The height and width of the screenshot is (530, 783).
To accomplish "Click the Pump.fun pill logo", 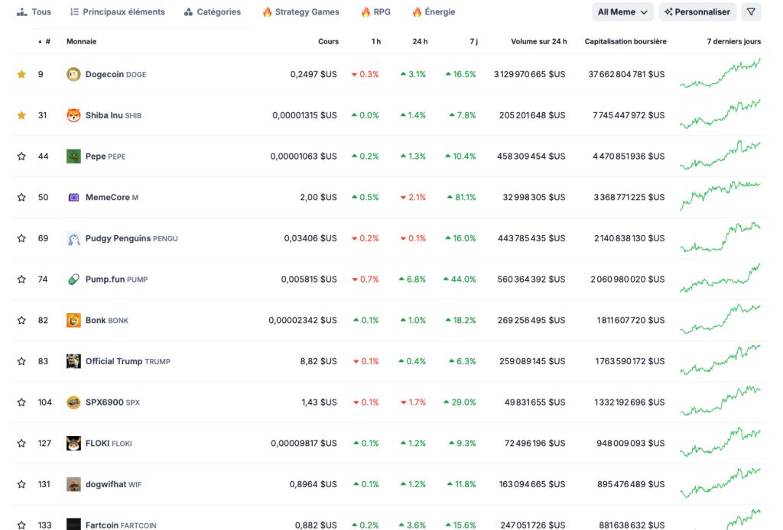I will (x=73, y=280).
